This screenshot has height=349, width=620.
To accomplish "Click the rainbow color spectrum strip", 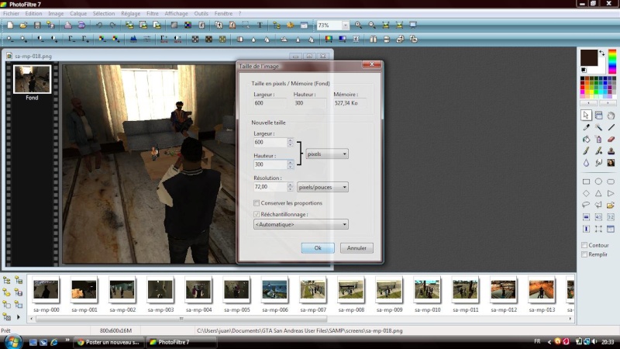I will 612,61.
